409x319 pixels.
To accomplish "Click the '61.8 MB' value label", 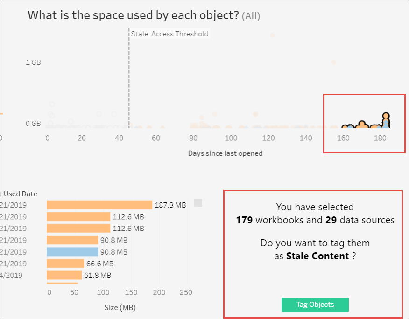I will point(98,276).
